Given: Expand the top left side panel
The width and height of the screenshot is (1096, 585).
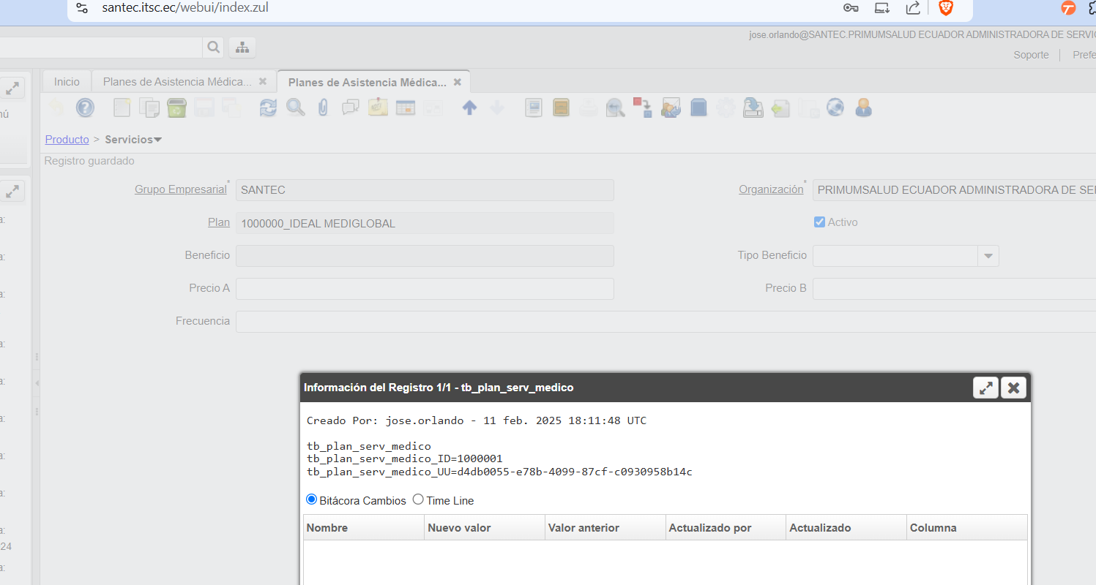Looking at the screenshot, I should pos(12,88).
